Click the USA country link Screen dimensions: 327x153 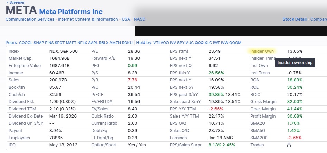pyautogui.click(x=126, y=19)
